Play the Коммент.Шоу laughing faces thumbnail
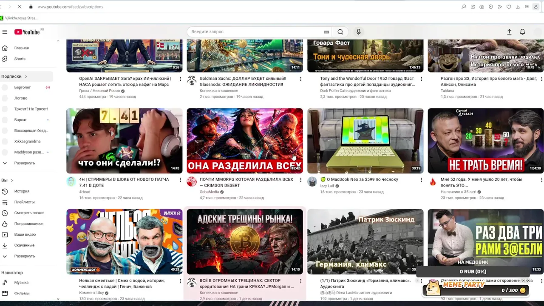Image resolution: width=544 pixels, height=306 pixels. point(125,242)
